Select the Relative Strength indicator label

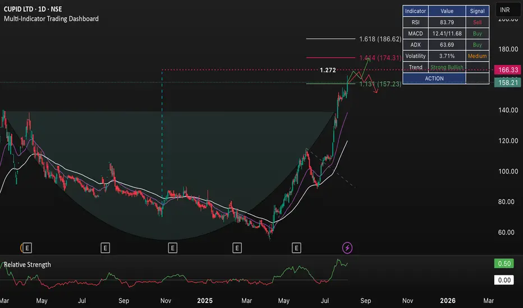[27, 264]
